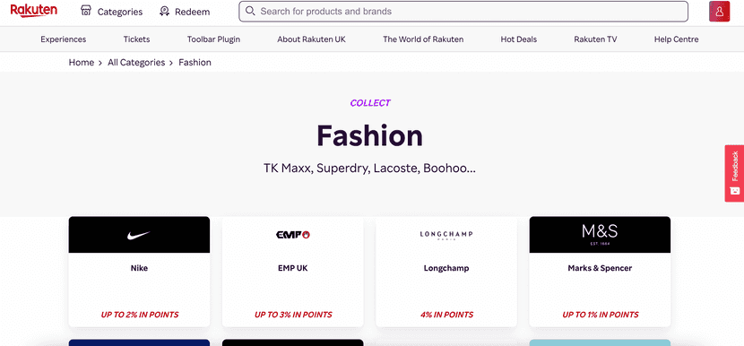Click the Longchamp logo

pos(446,235)
